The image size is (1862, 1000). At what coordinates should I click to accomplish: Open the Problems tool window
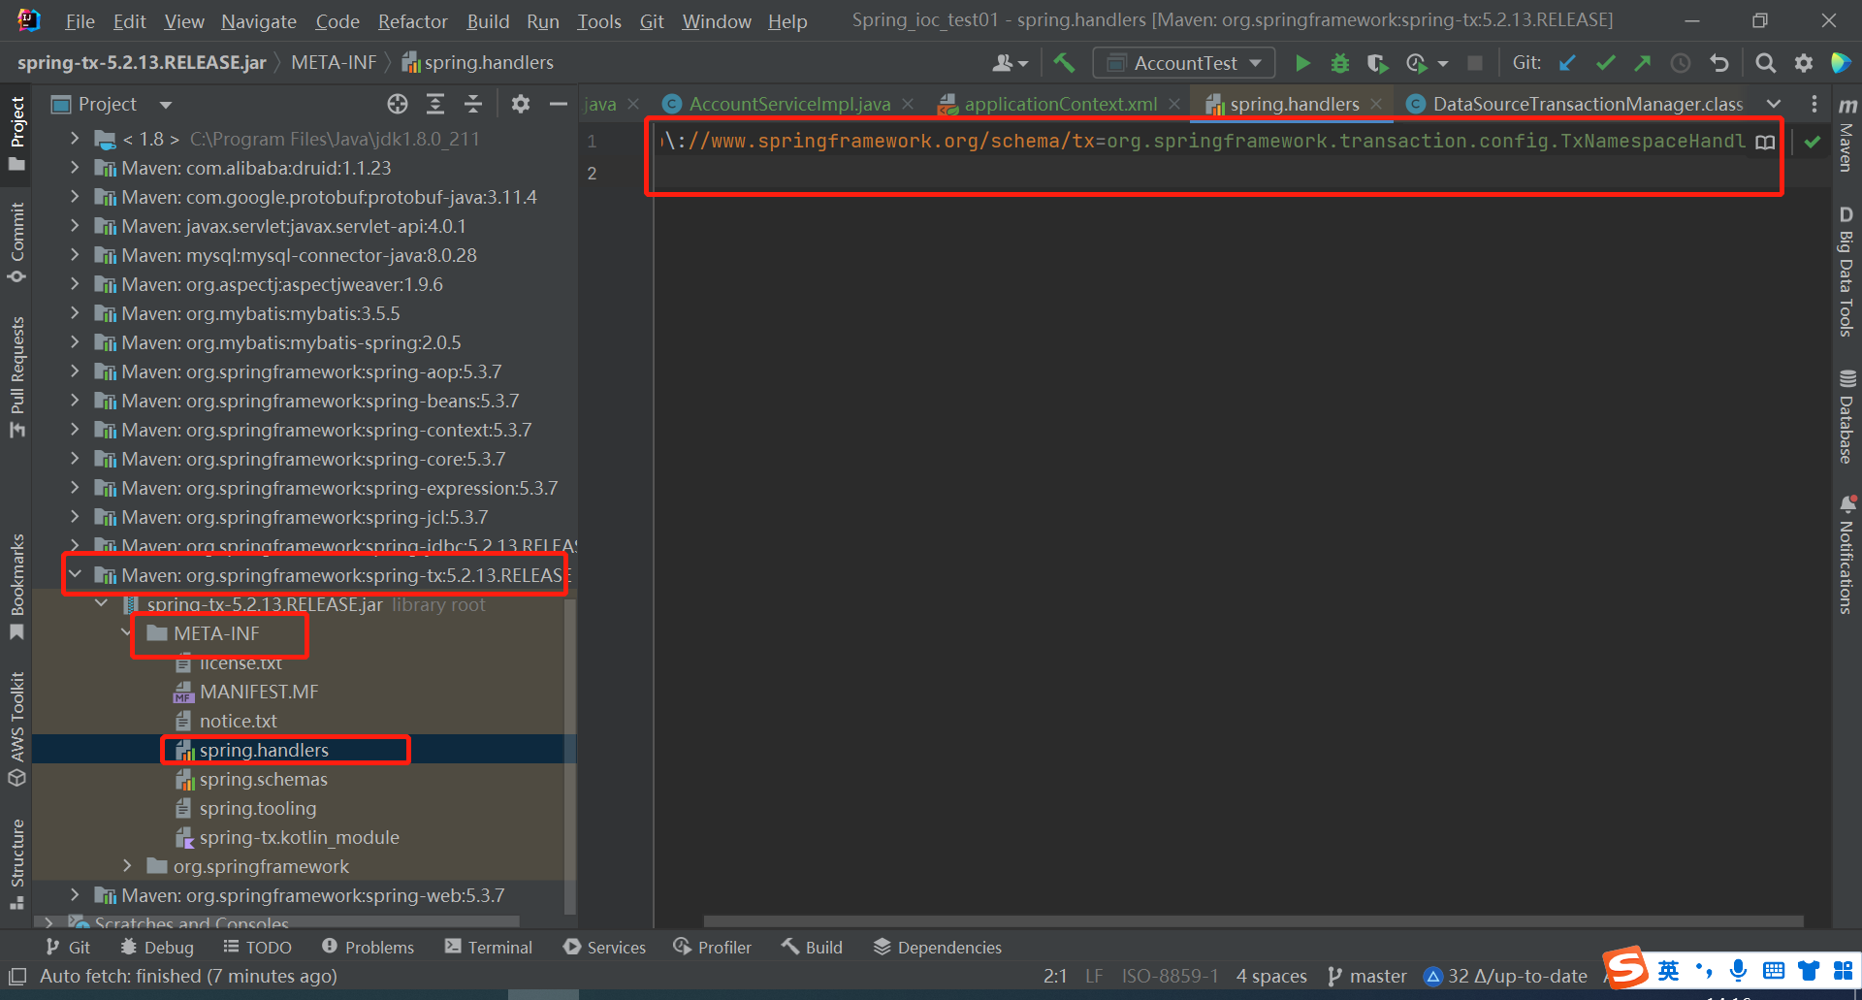[368, 947]
